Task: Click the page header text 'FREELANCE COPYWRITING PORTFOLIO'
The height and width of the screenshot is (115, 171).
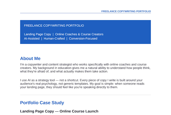Action: tap(126, 11)
